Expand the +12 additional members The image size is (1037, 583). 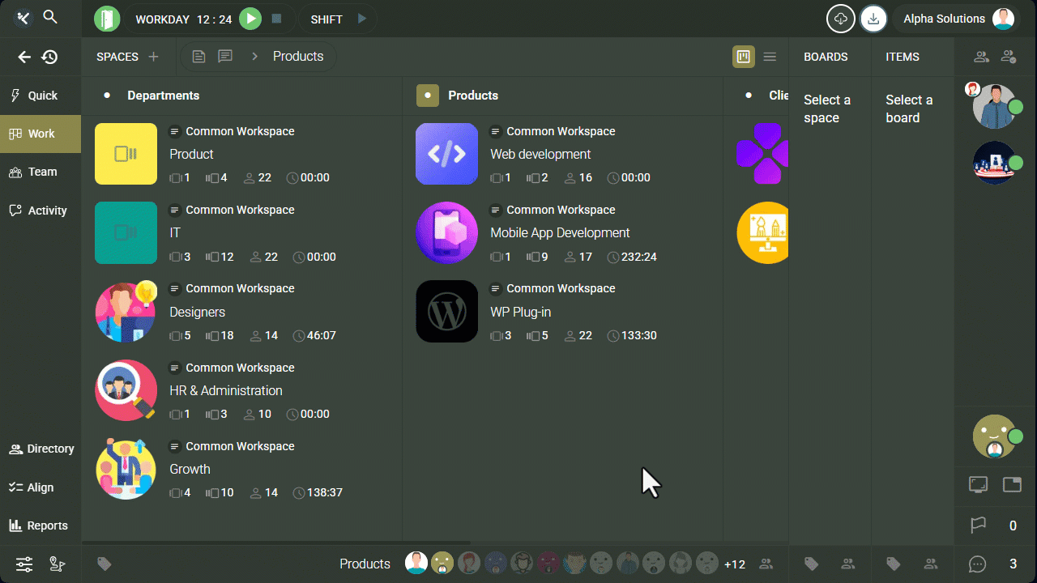(734, 564)
